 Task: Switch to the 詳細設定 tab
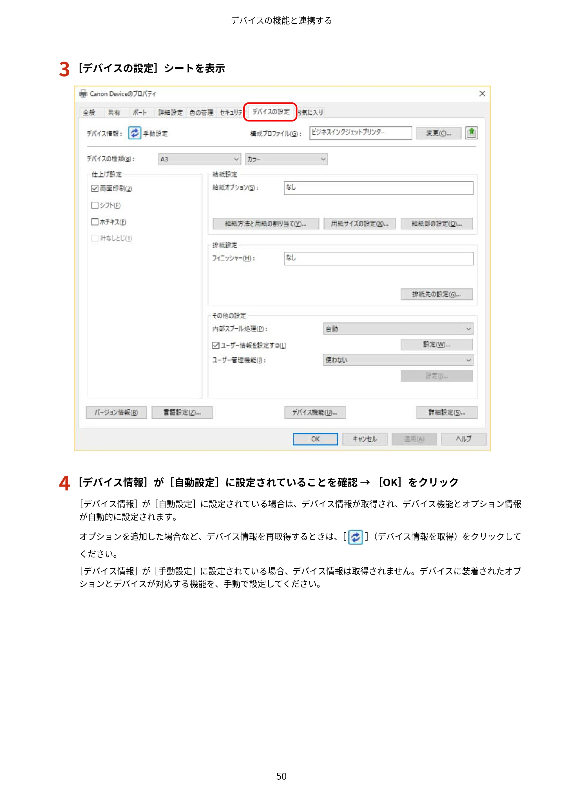(x=170, y=112)
